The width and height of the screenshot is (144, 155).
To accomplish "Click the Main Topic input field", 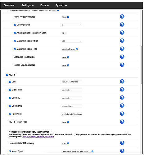I will click(72, 90).
